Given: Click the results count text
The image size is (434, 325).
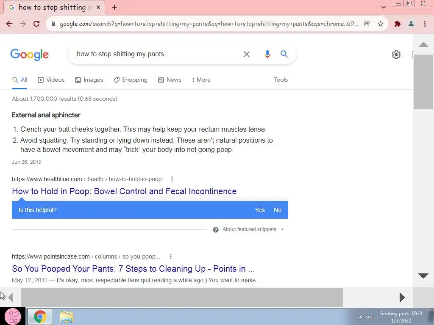Looking at the screenshot, I should [64, 99].
